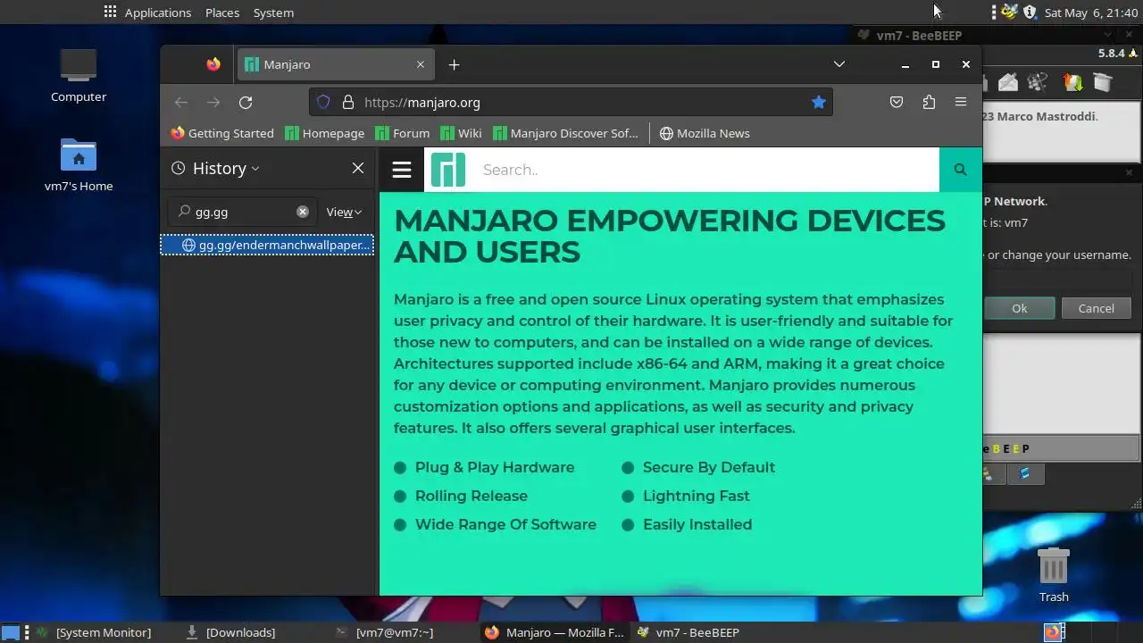Open Trash desktop icon
The image size is (1143, 643).
tap(1054, 575)
